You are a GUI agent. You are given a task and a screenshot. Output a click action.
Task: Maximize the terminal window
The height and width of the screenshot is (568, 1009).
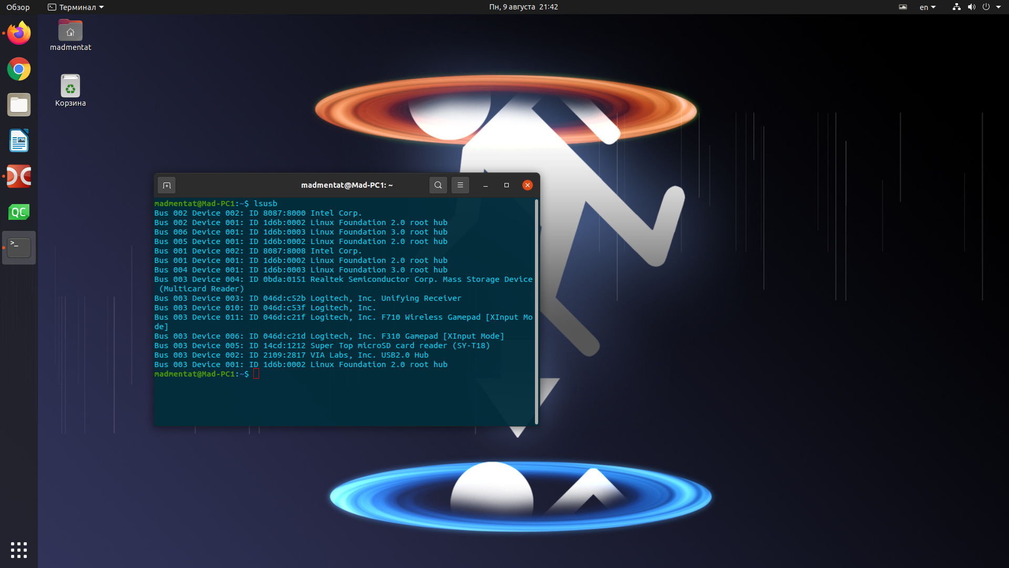(x=507, y=185)
